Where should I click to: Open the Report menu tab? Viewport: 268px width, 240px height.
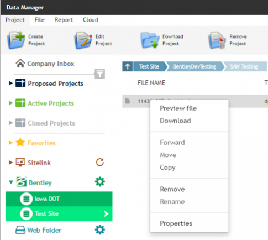[64, 20]
